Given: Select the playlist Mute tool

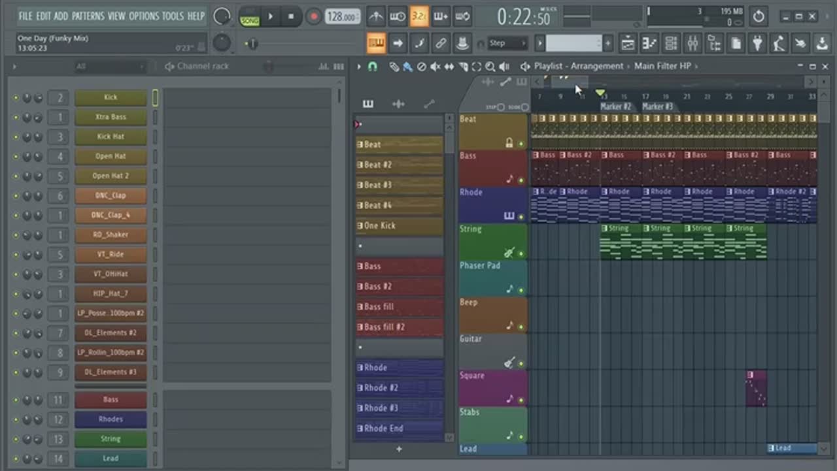Looking at the screenshot, I should coord(435,67).
